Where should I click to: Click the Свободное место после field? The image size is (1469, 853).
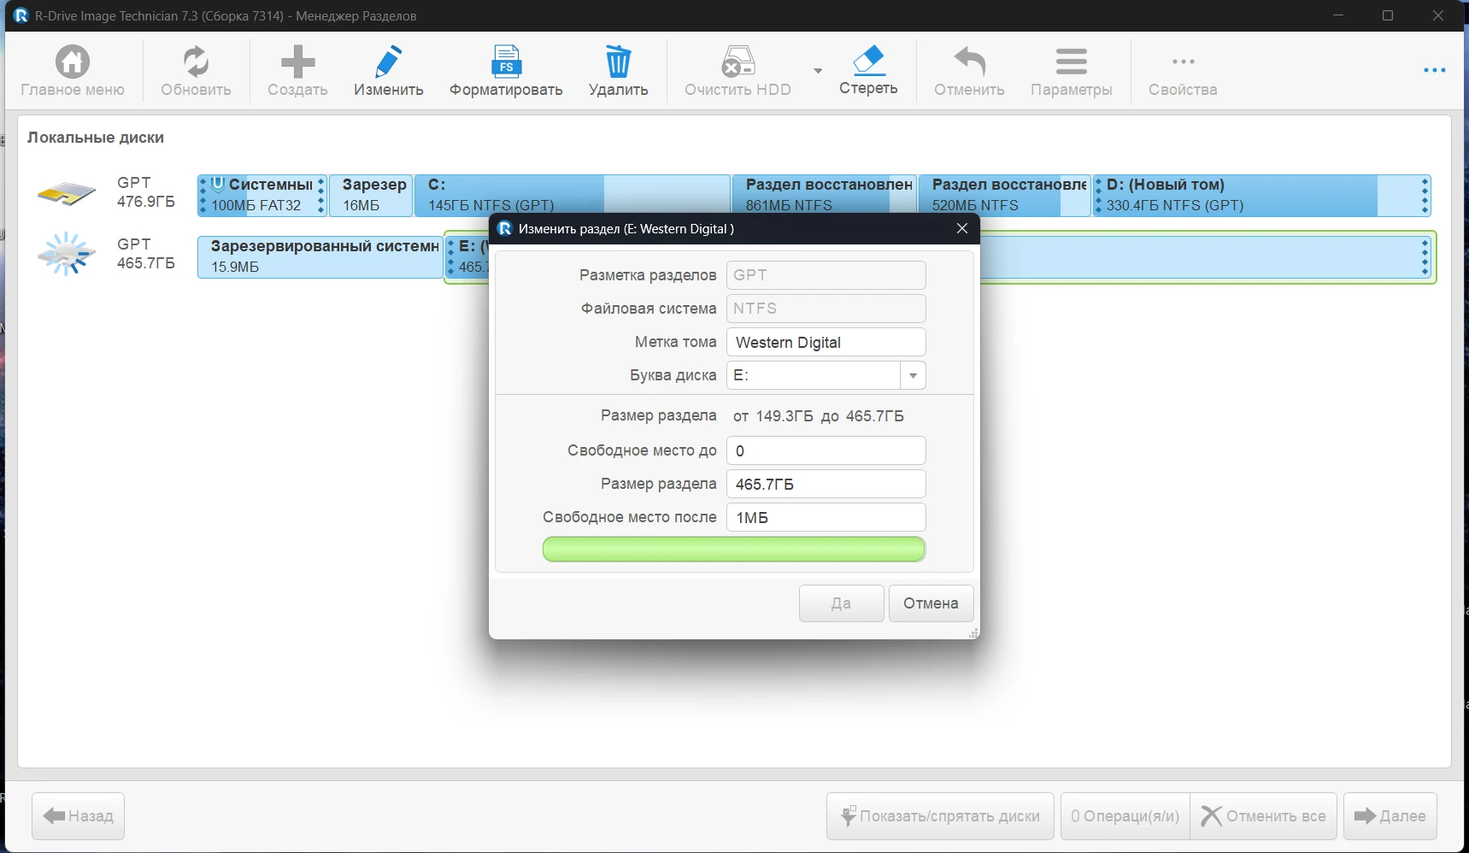click(826, 518)
